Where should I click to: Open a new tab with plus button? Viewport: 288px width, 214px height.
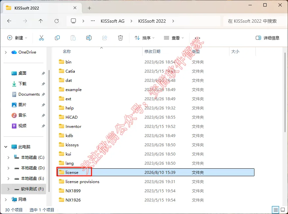[89, 8]
